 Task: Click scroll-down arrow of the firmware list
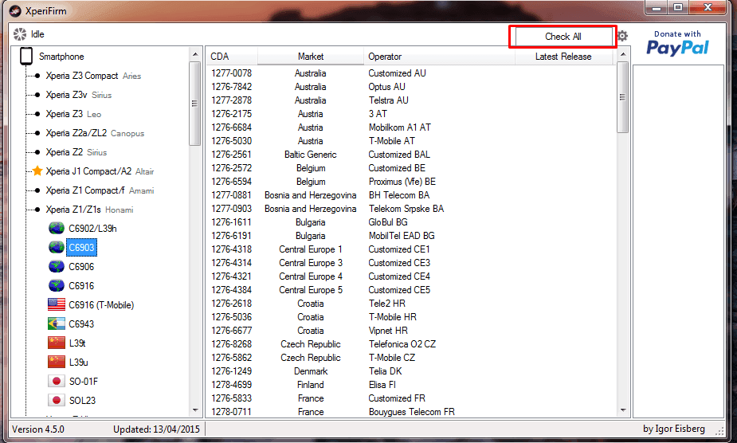[x=623, y=410]
